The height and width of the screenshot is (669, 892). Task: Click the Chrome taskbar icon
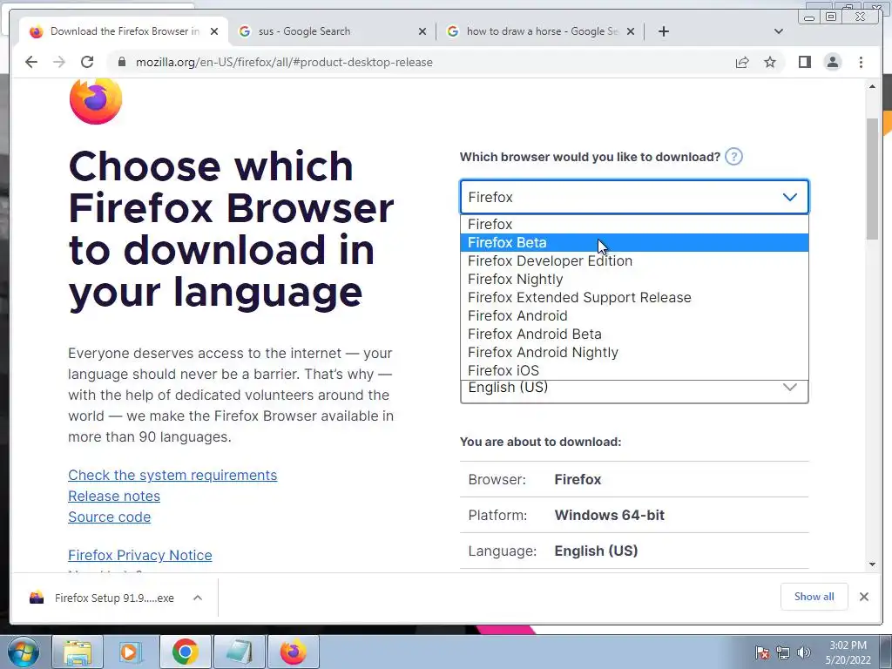[x=185, y=652]
